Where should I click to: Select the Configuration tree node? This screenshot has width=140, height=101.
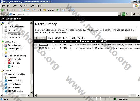[x=10, y=42]
